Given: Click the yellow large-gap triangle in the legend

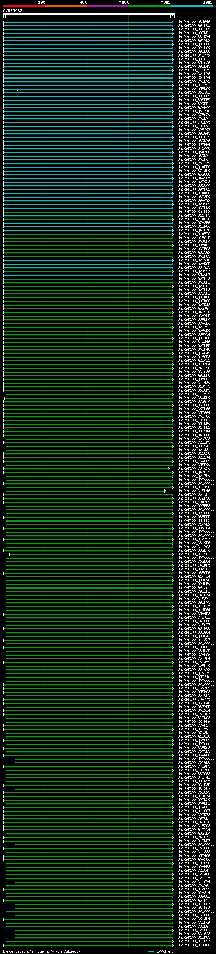Looking at the screenshot, I should 28,951.
